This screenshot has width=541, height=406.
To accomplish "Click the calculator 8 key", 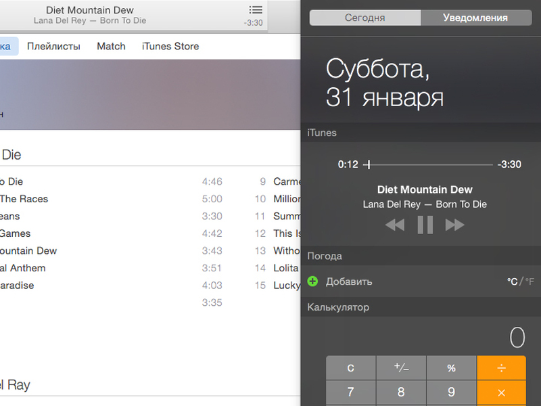I will tap(401, 392).
